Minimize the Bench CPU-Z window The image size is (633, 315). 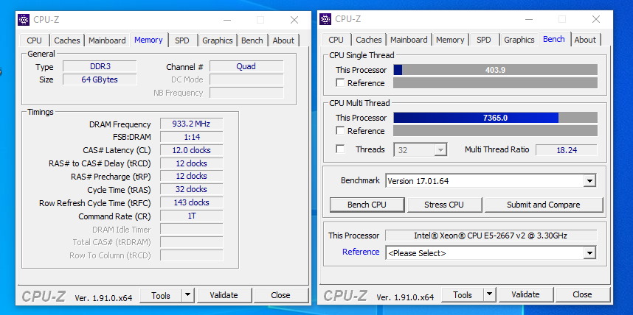(527, 19)
